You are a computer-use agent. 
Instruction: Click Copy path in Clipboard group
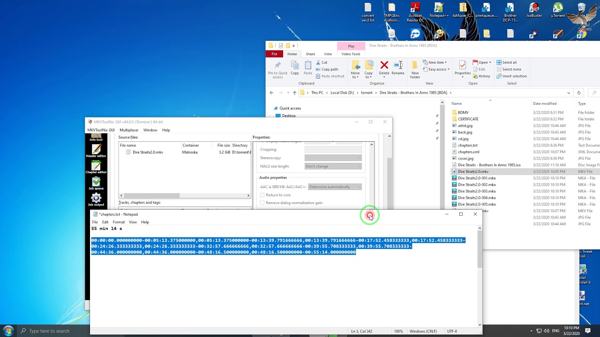(x=327, y=69)
